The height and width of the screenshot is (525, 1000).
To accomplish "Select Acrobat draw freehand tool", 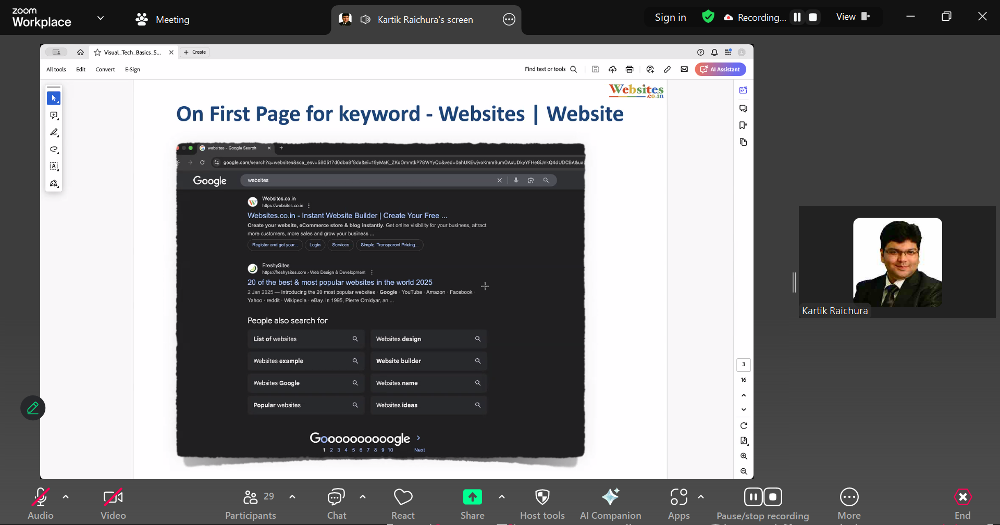I will (x=54, y=149).
